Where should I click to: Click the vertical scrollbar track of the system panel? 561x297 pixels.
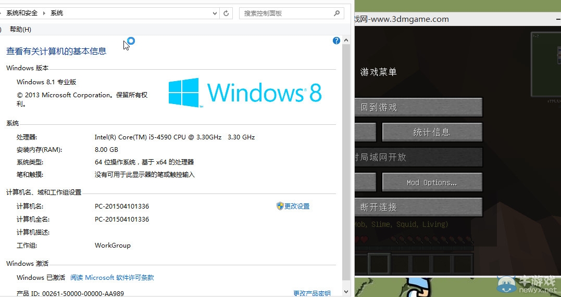[x=346, y=163]
